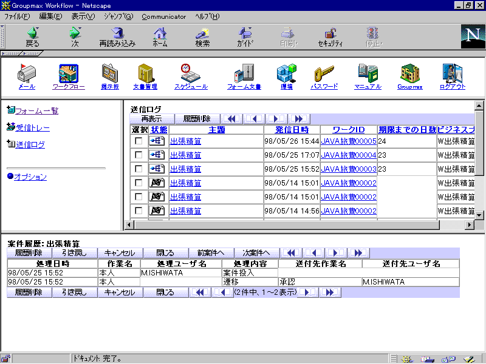Open the JAVA旅費00005 work ID link
The height and width of the screenshot is (364, 486).
pos(349,141)
